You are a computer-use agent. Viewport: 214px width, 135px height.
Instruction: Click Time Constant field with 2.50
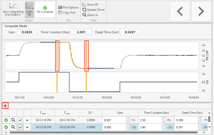150,120
